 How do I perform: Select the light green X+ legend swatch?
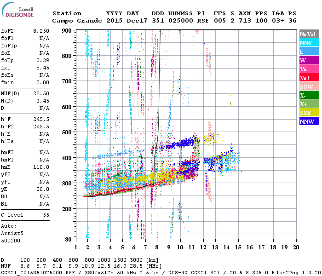click(x=309, y=104)
